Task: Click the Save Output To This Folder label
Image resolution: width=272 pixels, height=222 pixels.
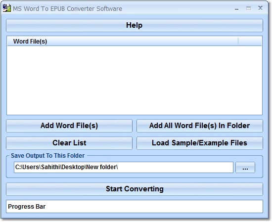Action: 47,156
